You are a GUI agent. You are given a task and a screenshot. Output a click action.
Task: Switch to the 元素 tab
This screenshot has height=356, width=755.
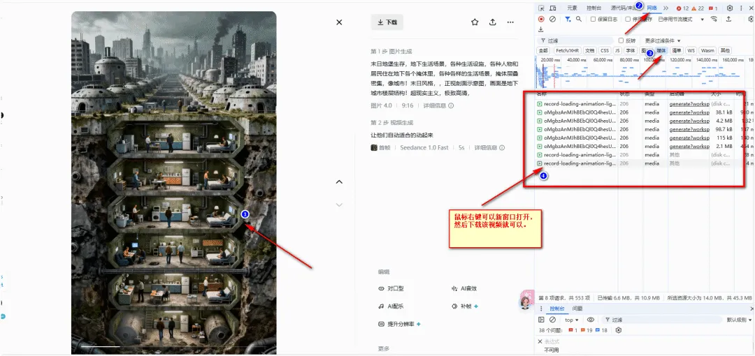click(572, 8)
